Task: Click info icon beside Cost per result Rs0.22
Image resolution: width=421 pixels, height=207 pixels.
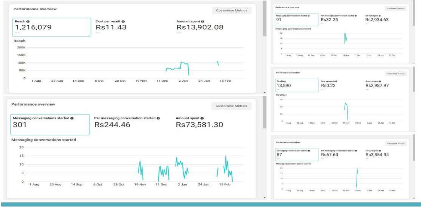Action: [x=336, y=82]
